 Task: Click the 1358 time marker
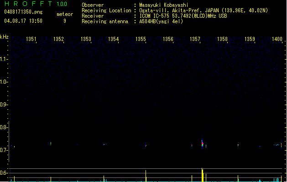[x=222, y=39]
